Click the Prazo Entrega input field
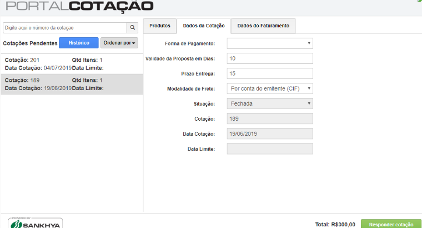This screenshot has height=228, width=422. (270, 73)
